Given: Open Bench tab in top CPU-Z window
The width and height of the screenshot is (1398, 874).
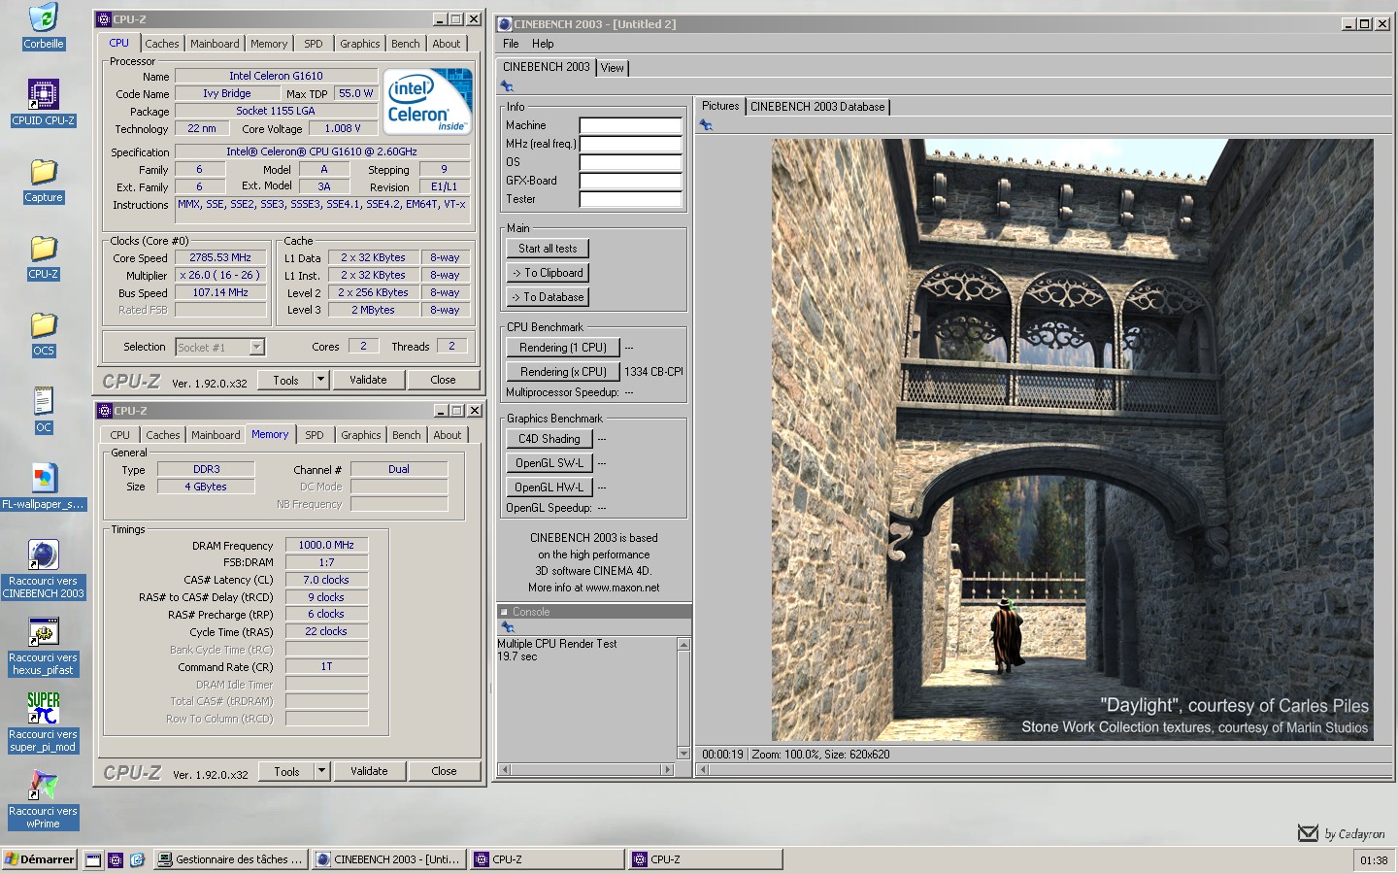Looking at the screenshot, I should pos(406,44).
